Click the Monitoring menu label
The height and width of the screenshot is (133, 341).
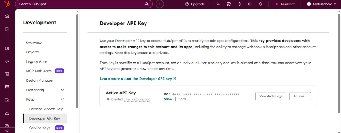[35, 90]
